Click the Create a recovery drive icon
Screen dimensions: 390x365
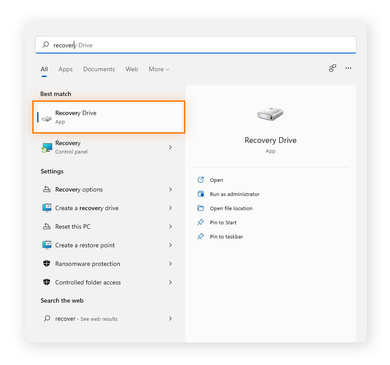[46, 208]
